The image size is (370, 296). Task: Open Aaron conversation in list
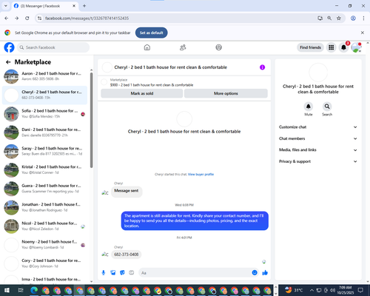[44, 76]
